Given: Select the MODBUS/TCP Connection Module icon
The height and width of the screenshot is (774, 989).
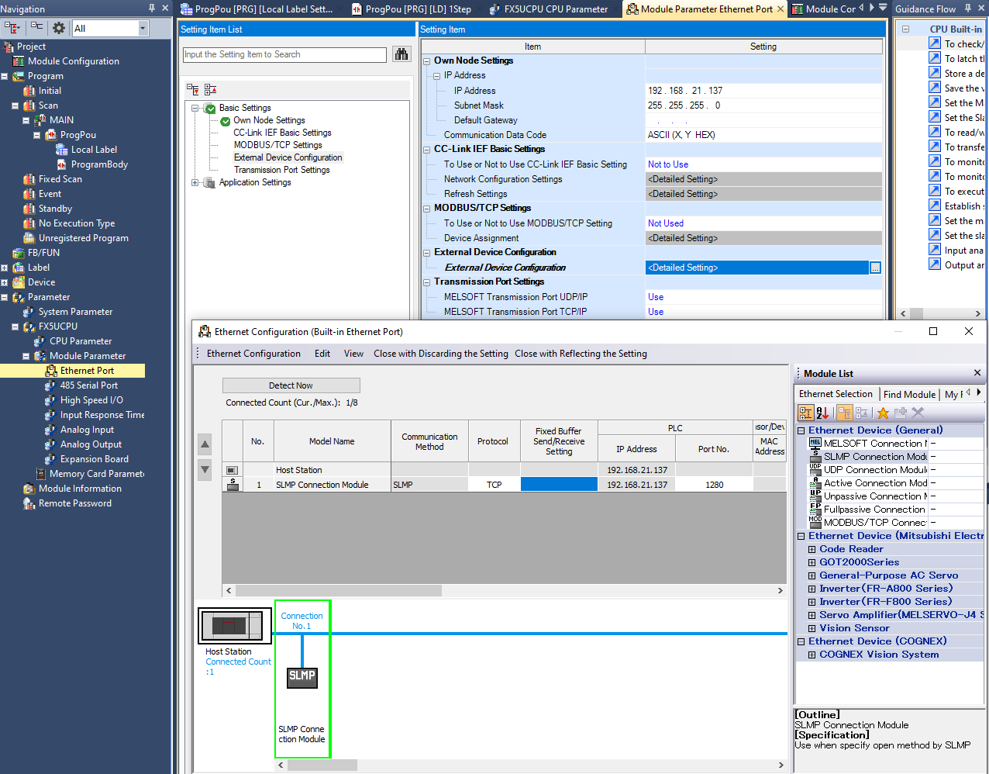Looking at the screenshot, I should (x=815, y=522).
